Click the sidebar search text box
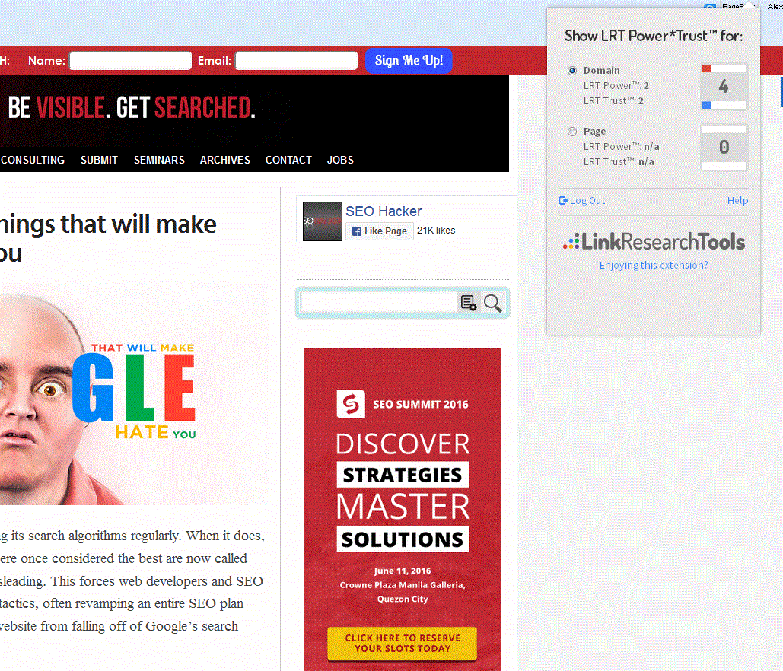 (x=378, y=303)
